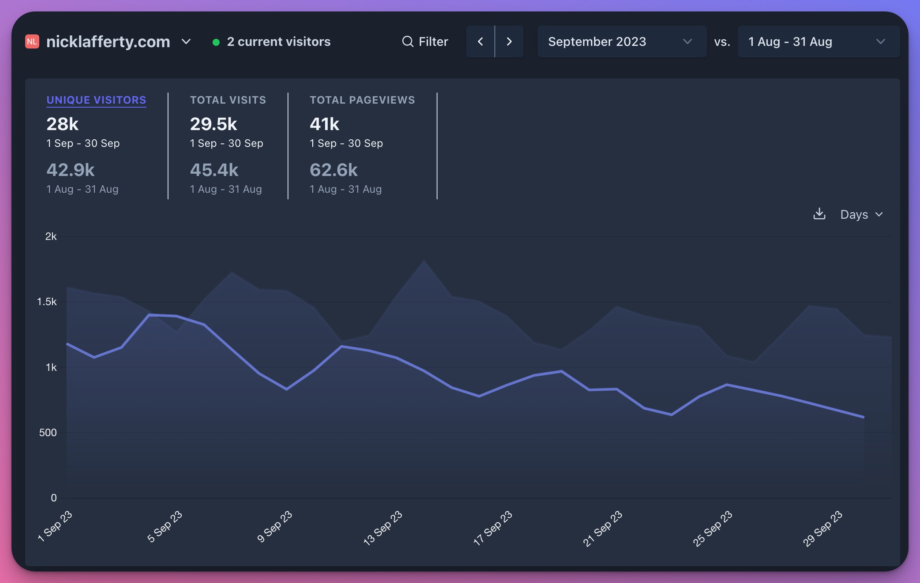
Task: Go to the next period arrow
Action: pyautogui.click(x=509, y=41)
